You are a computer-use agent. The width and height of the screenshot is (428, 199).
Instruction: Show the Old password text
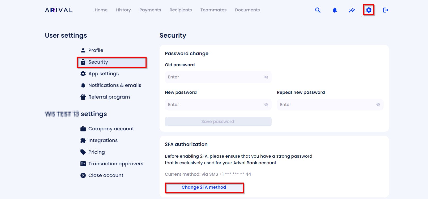(266, 77)
